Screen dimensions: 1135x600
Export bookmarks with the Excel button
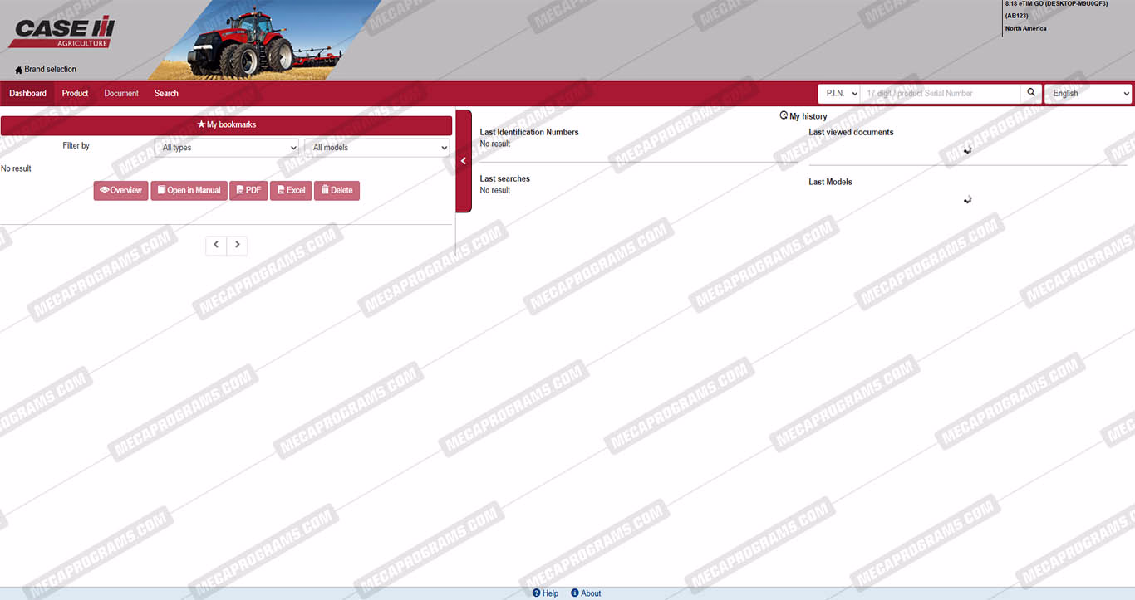(292, 190)
